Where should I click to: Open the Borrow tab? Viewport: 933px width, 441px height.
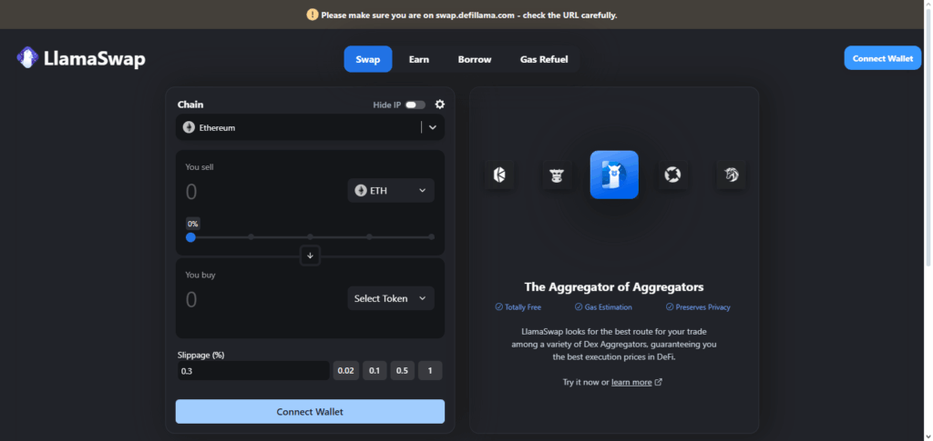point(475,59)
